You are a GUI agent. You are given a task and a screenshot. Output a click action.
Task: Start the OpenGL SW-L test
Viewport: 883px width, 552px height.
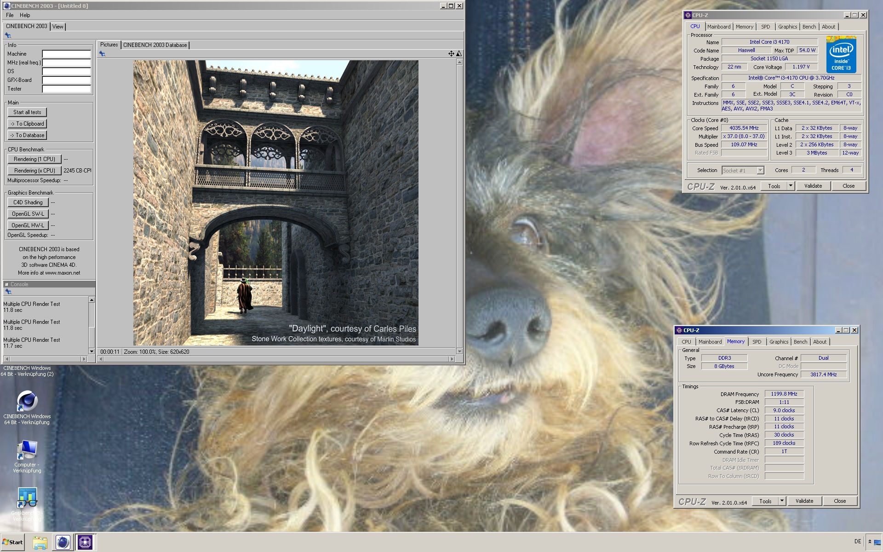click(28, 214)
